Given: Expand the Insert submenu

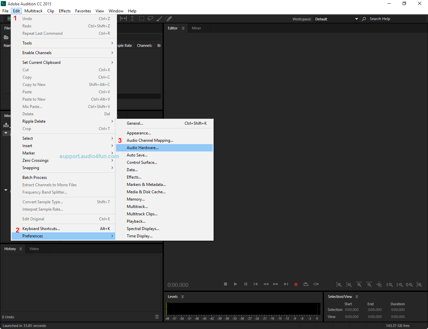Looking at the screenshot, I should [x=64, y=146].
